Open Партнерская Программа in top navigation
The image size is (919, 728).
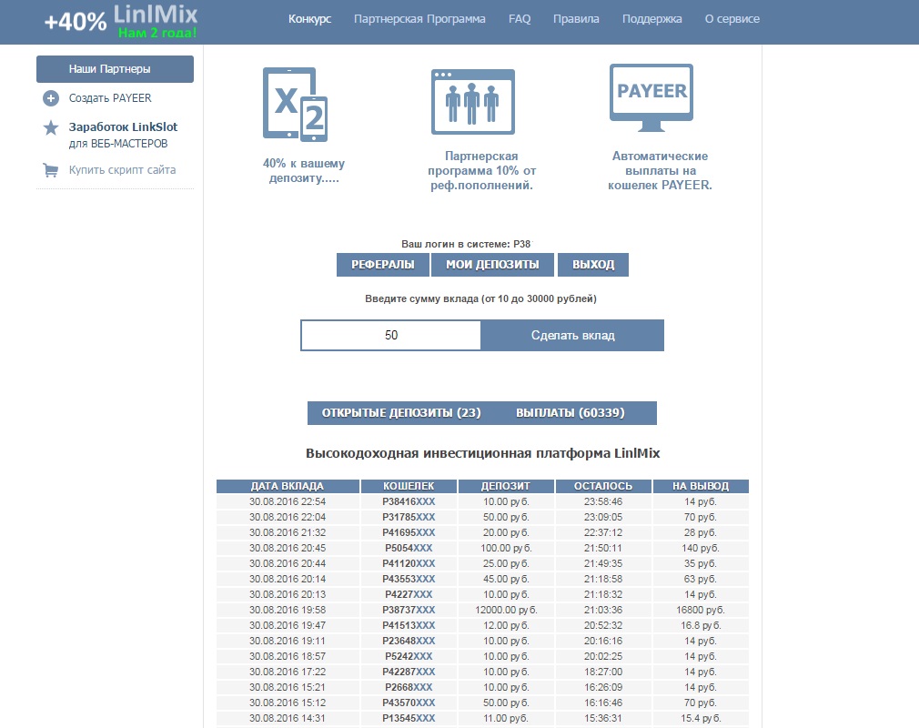[419, 19]
